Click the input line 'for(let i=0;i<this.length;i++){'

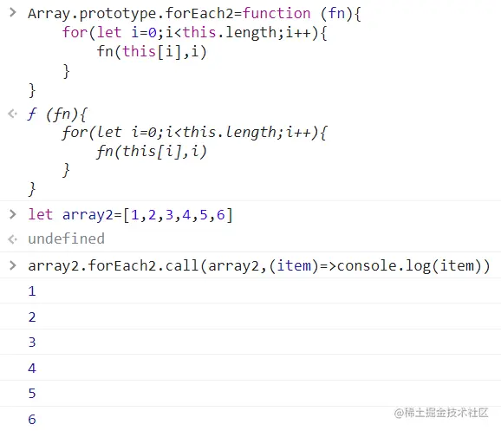tap(194, 33)
